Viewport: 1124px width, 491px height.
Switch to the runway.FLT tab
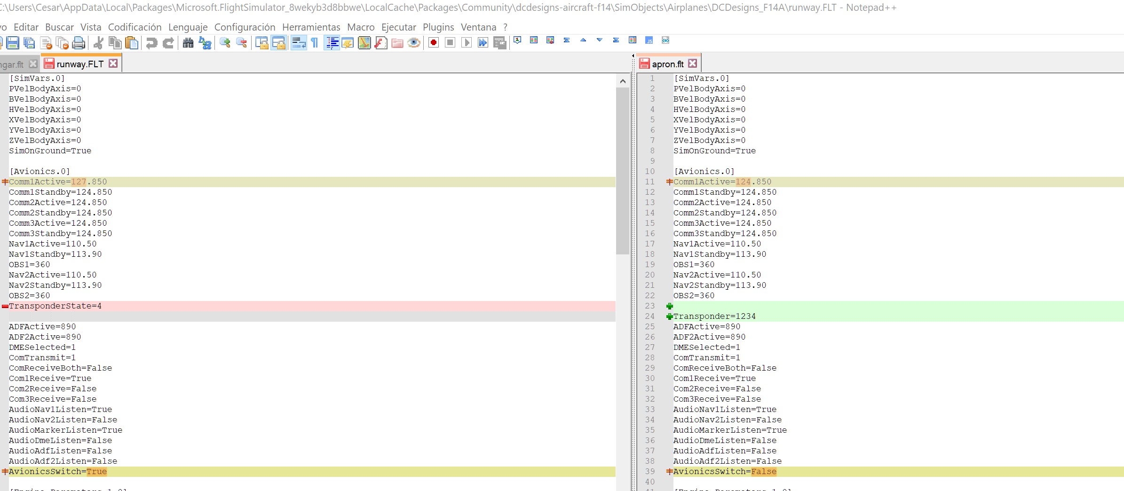pyautogui.click(x=81, y=64)
